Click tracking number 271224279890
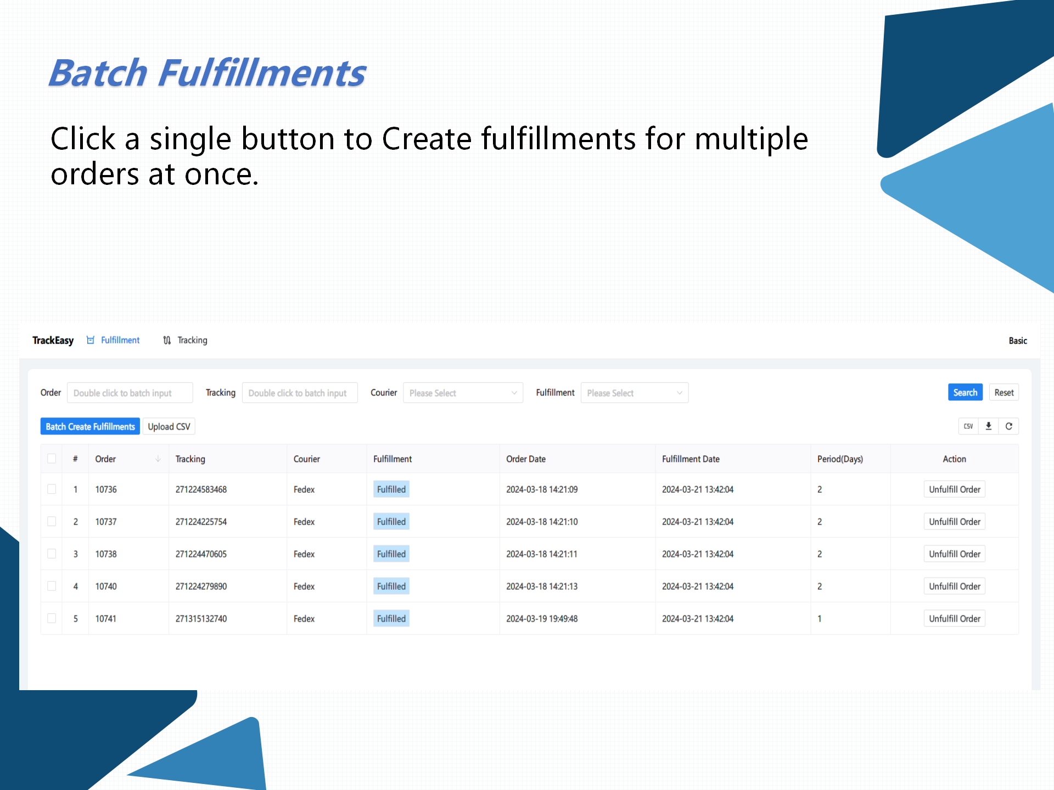1054x790 pixels. click(201, 586)
